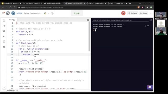Reload the browser page
Viewport: 168px width, 94px height.
pos(10,7)
